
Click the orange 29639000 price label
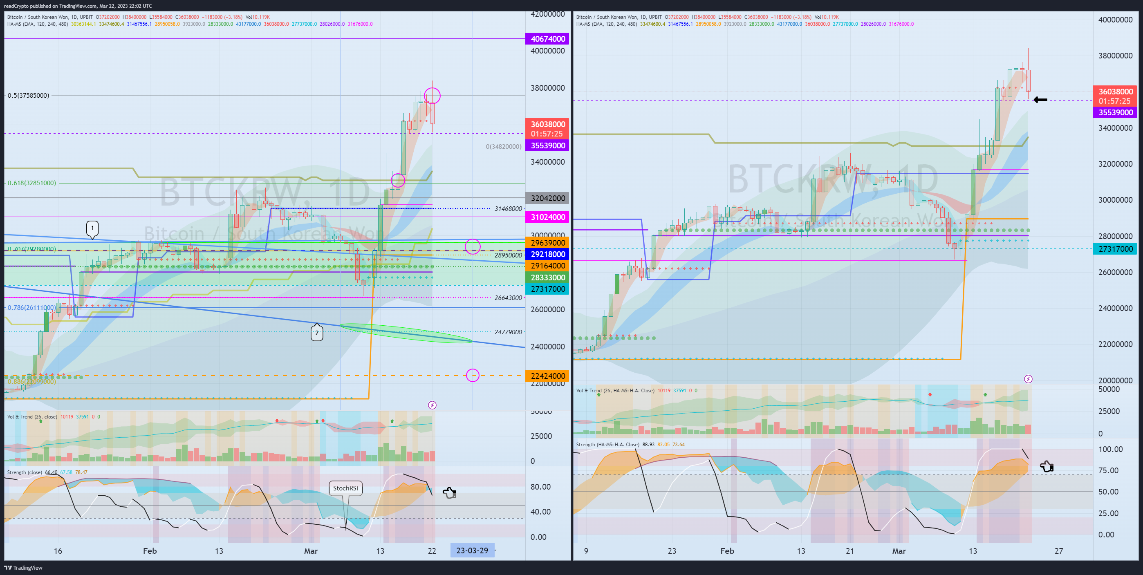[547, 243]
